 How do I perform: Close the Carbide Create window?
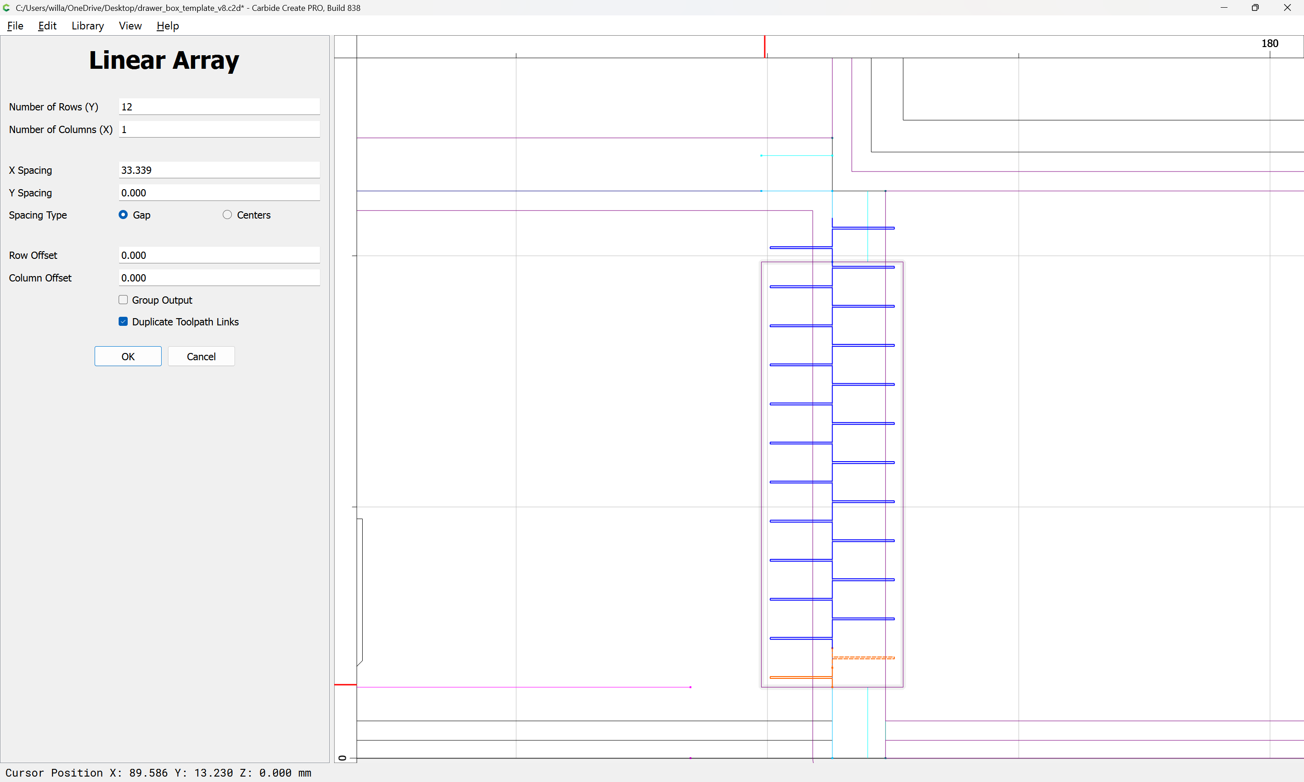1287,8
